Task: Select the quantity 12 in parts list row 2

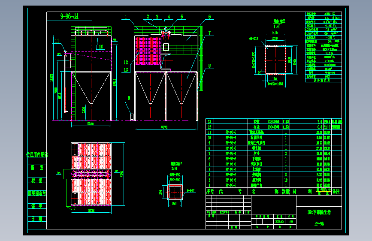Action: click(x=286, y=180)
